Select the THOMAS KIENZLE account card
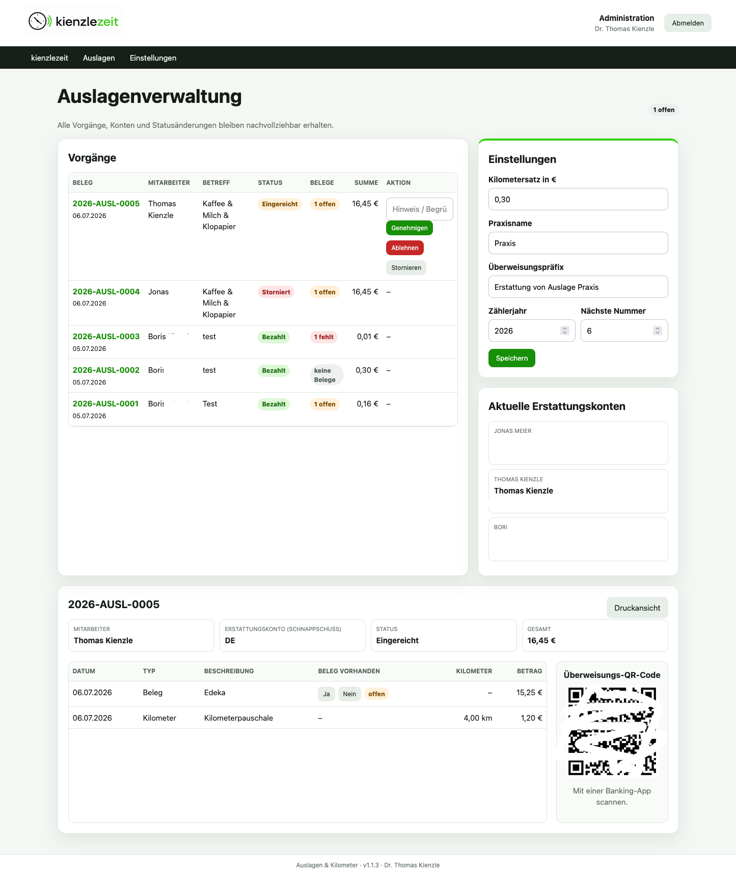The image size is (736, 876). click(578, 491)
